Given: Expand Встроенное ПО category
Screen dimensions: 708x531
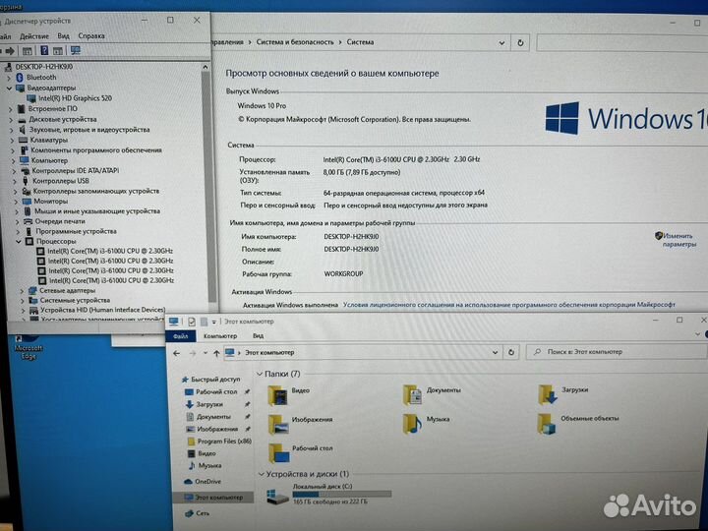Looking at the screenshot, I should click(11, 109).
